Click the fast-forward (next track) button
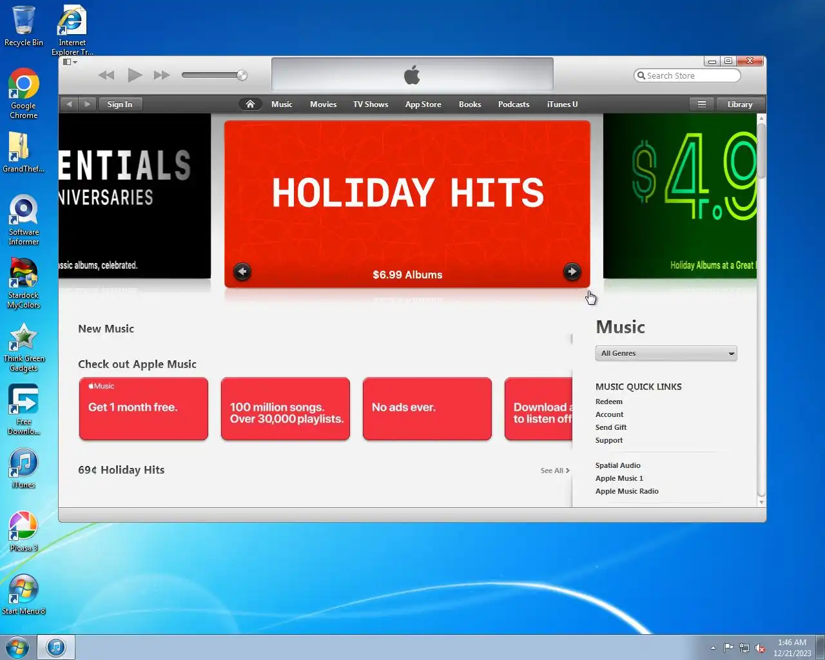The width and height of the screenshot is (825, 660). pyautogui.click(x=162, y=75)
